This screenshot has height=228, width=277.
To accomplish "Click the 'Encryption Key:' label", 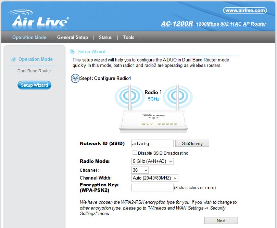I will click(99, 185).
